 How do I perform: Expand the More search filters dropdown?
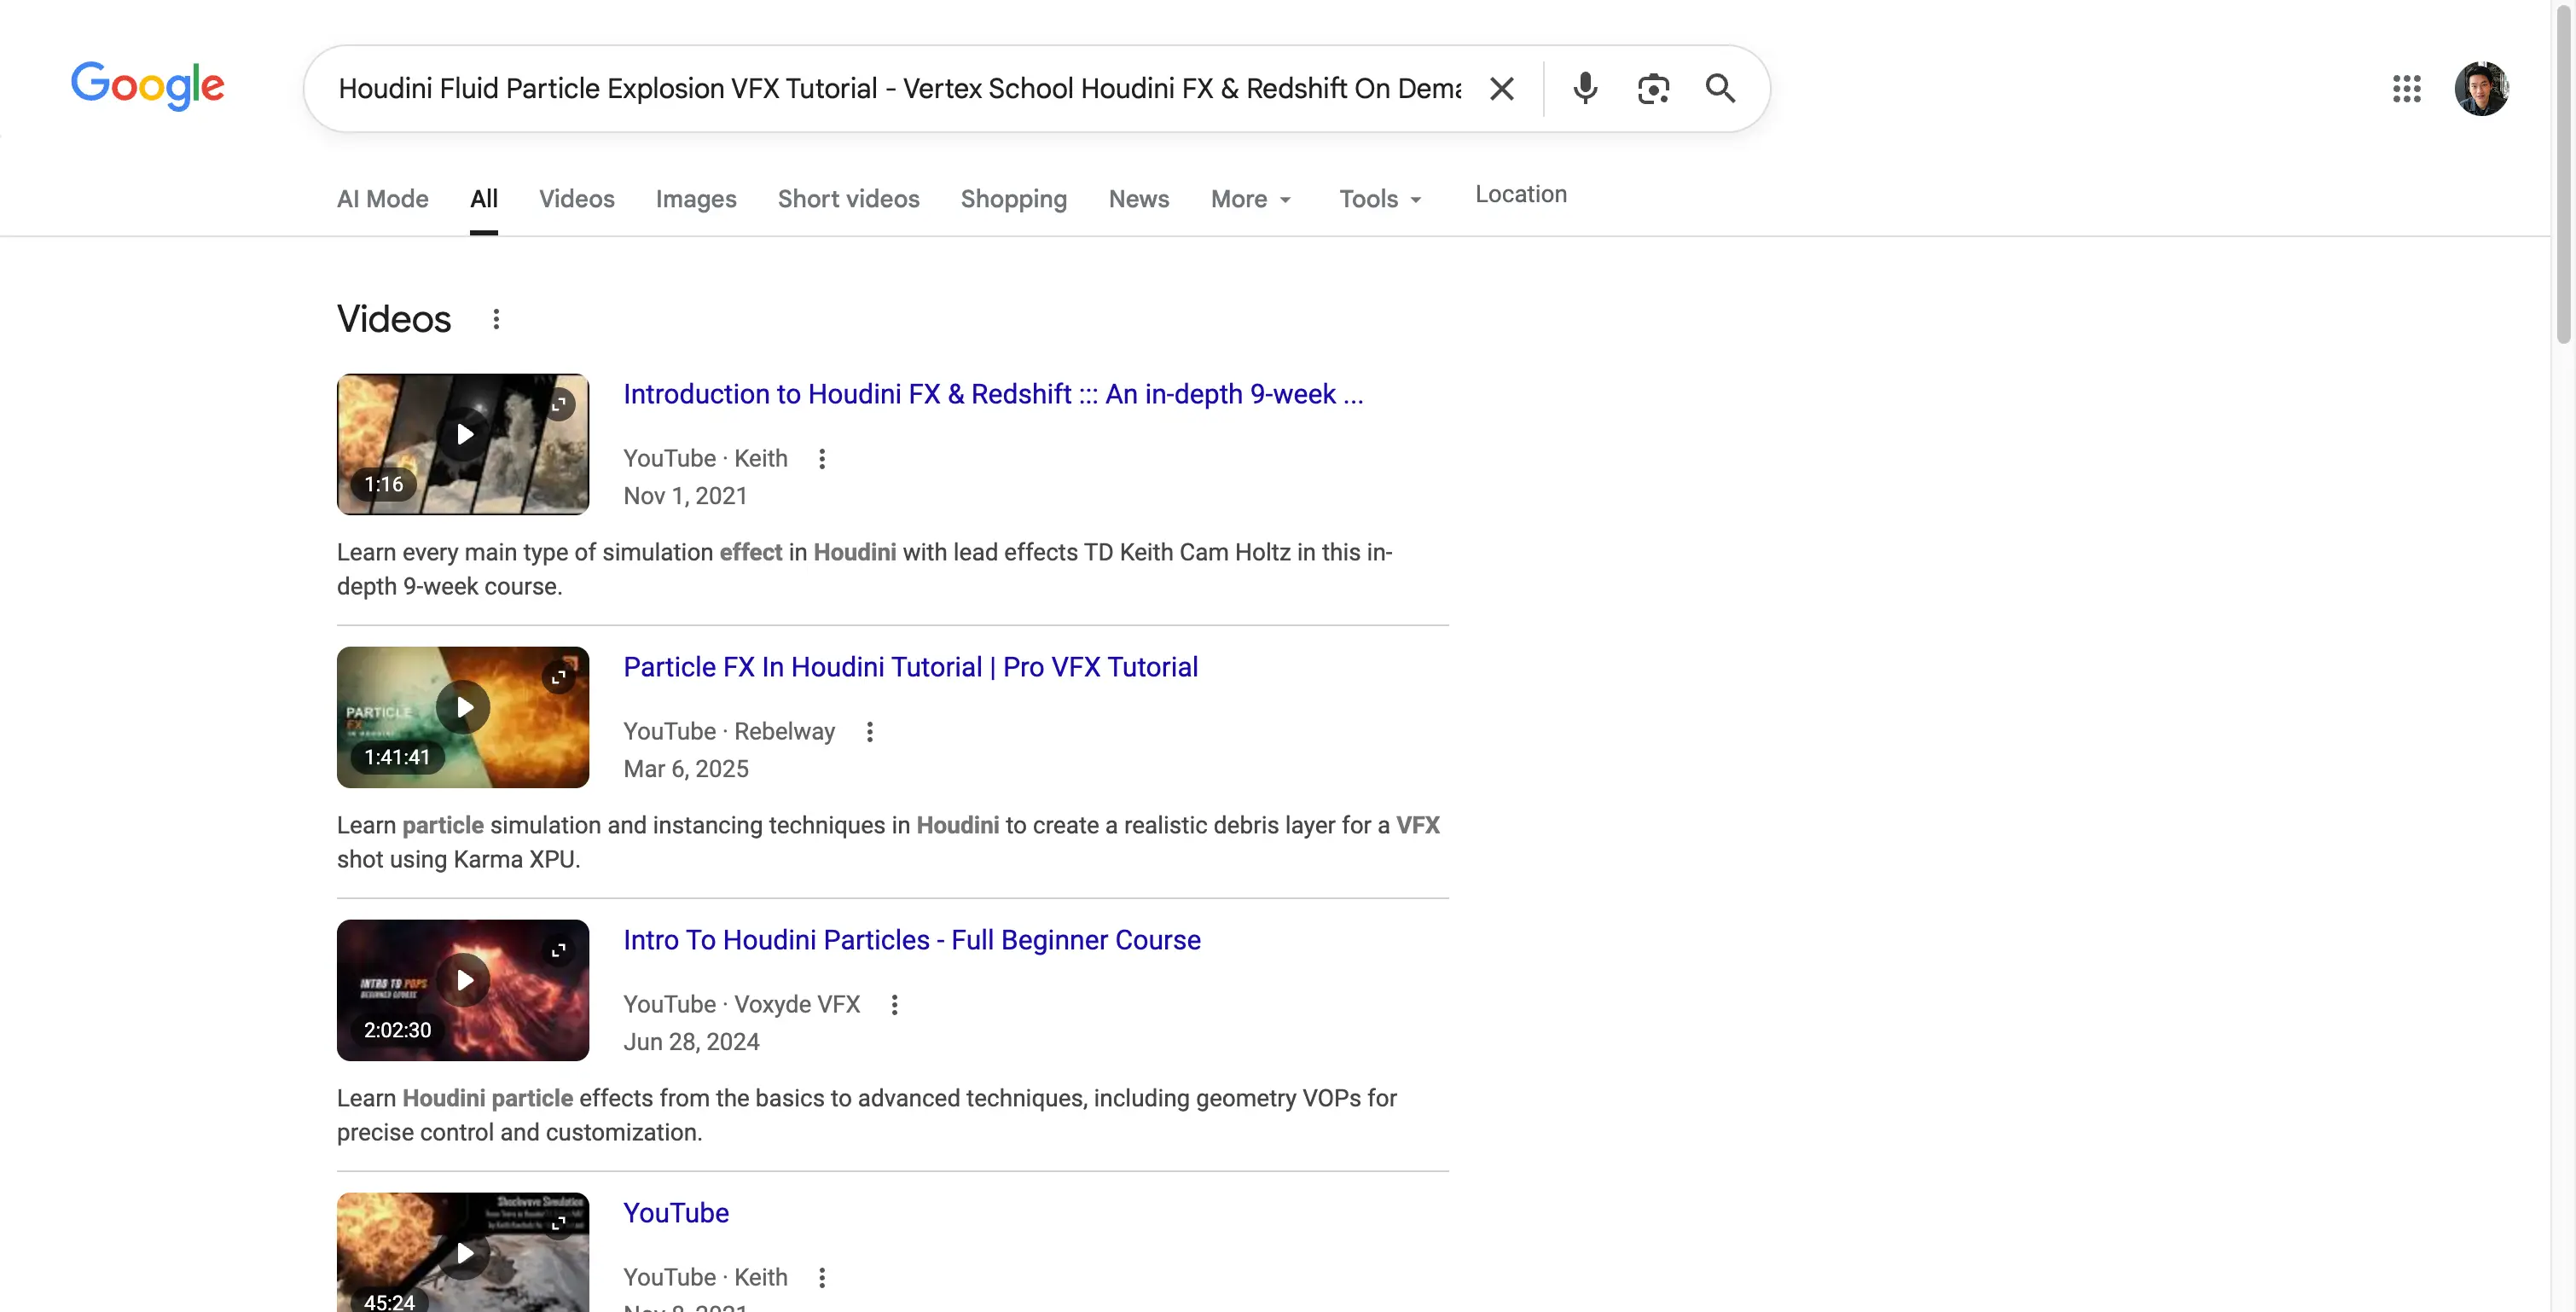point(1251,199)
